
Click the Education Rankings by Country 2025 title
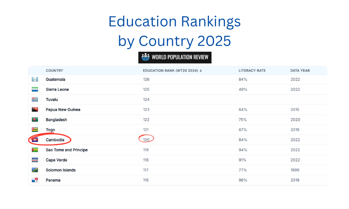point(174,31)
